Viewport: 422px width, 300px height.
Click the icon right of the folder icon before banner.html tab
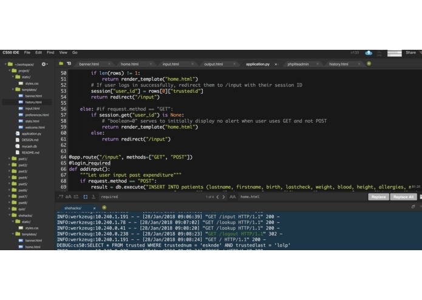point(69,64)
